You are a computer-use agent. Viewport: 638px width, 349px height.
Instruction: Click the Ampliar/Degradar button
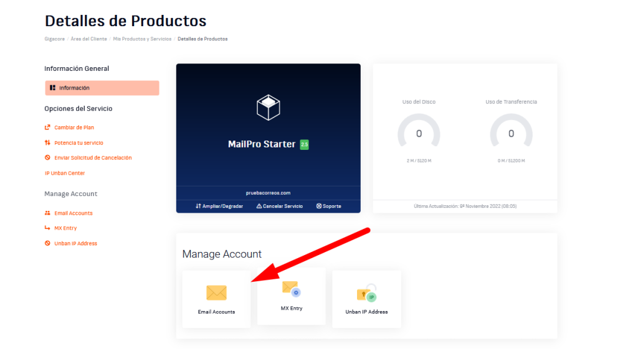click(x=219, y=206)
